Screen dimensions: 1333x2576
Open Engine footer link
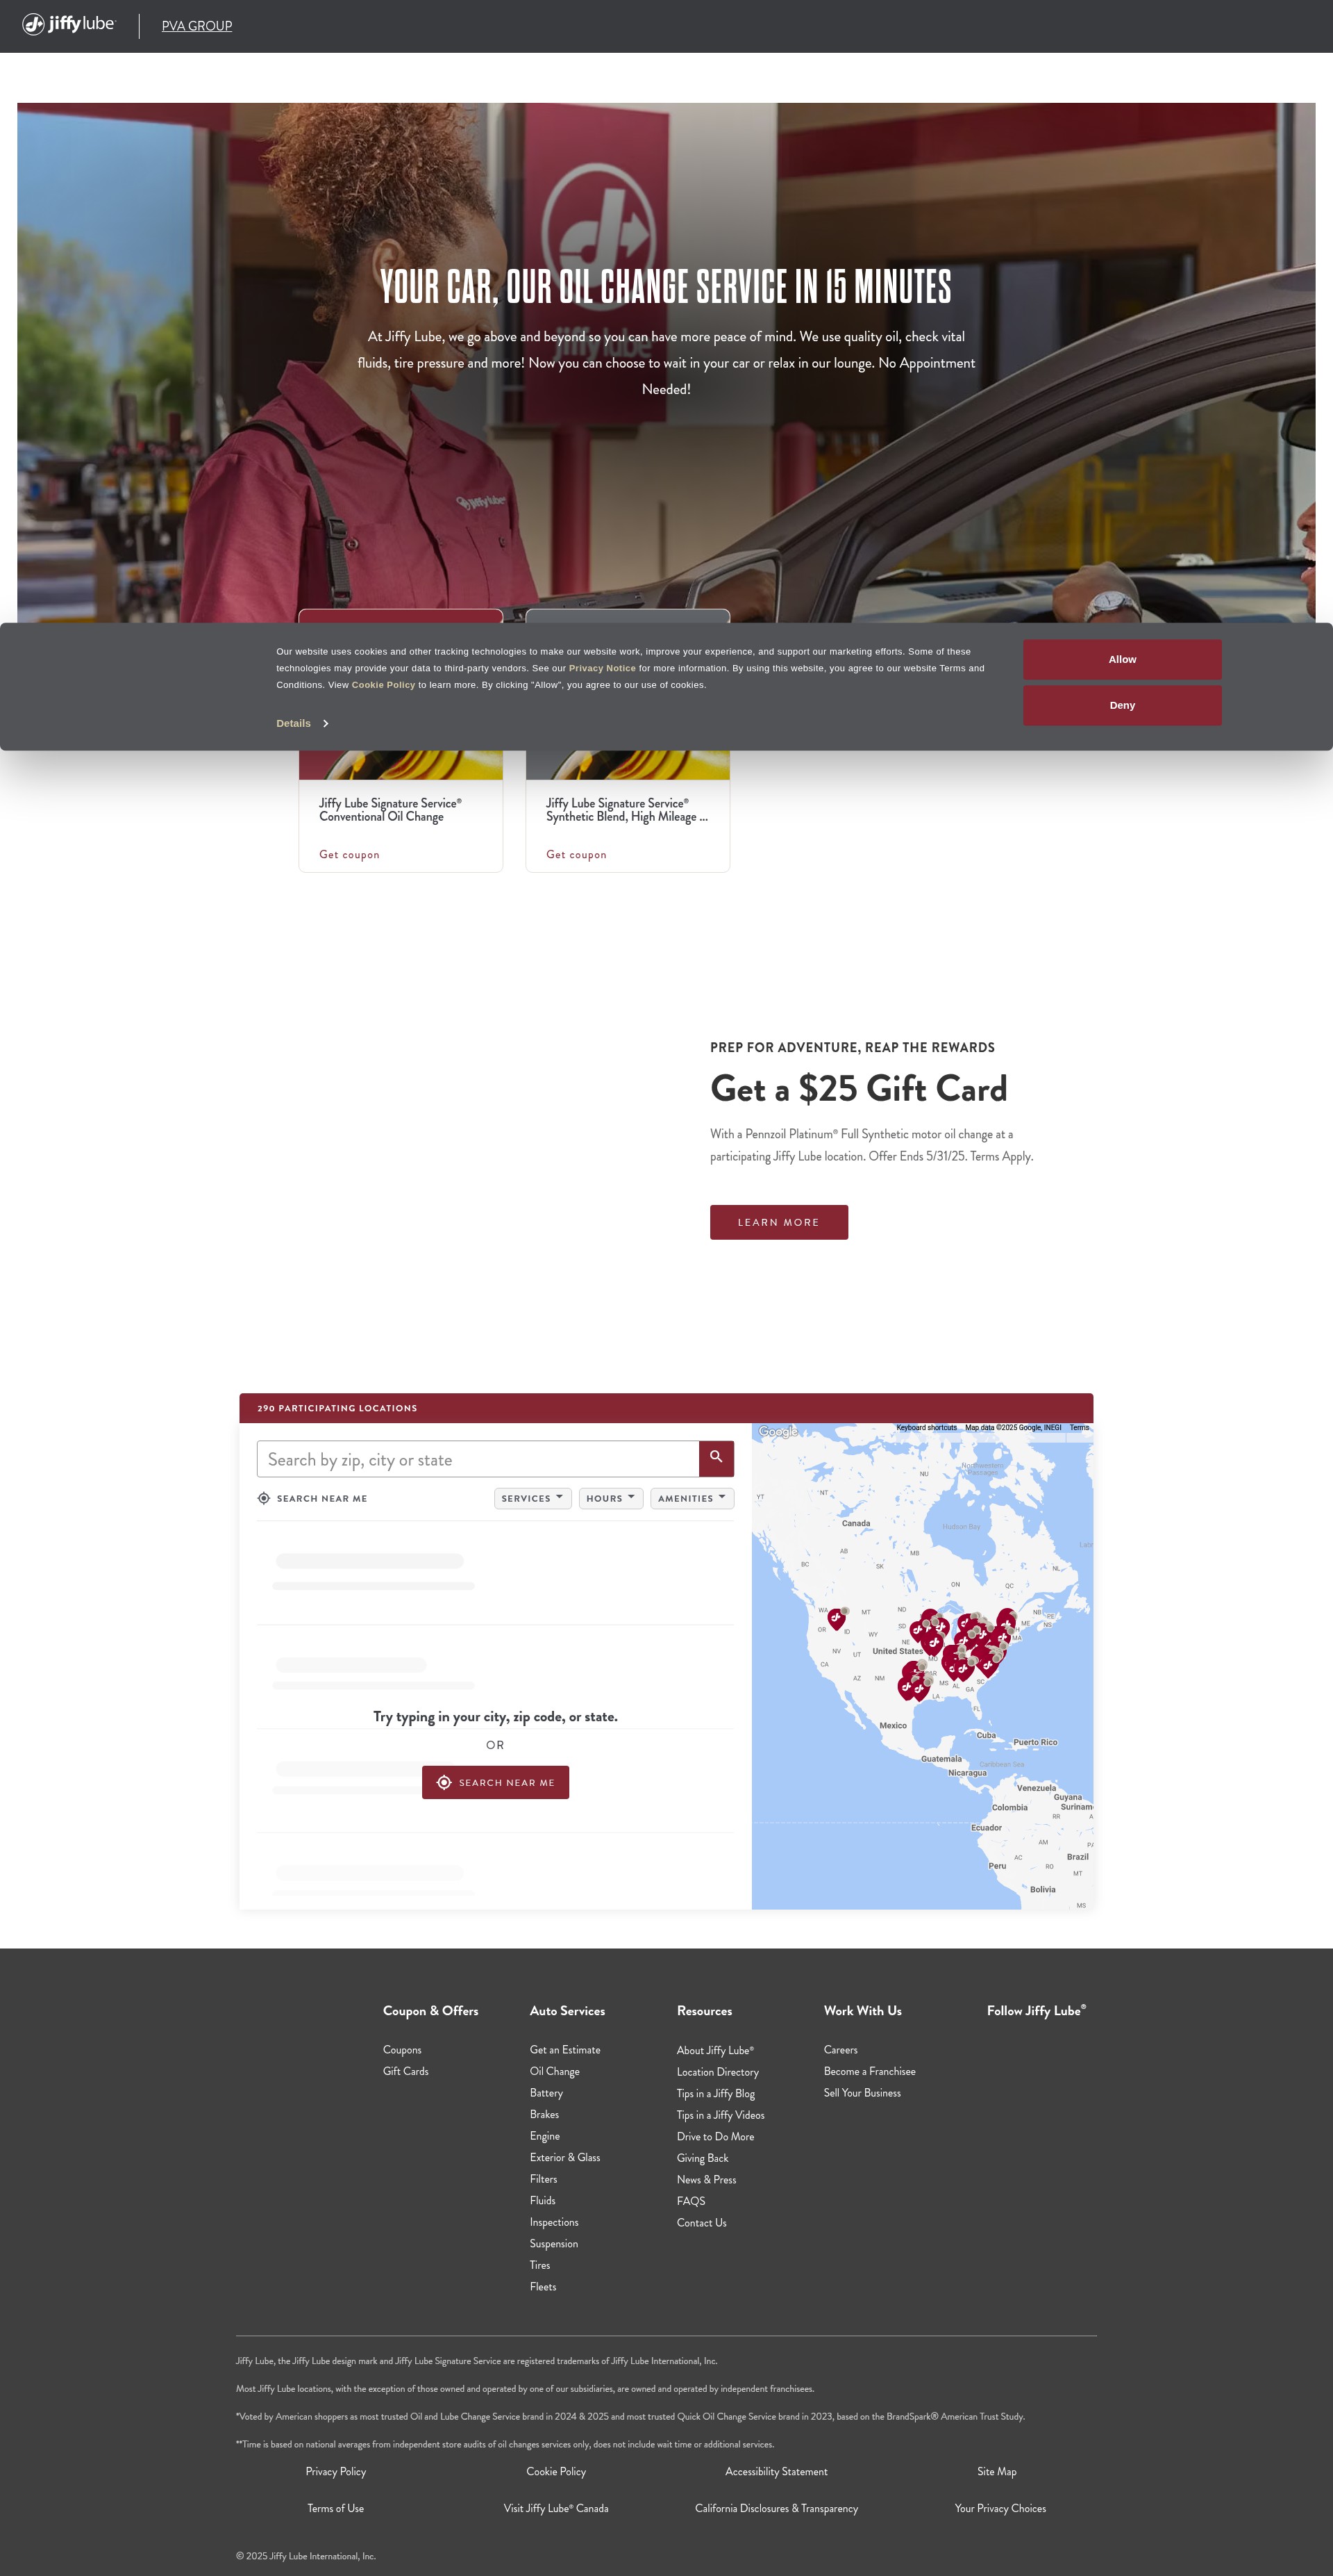tap(544, 2136)
